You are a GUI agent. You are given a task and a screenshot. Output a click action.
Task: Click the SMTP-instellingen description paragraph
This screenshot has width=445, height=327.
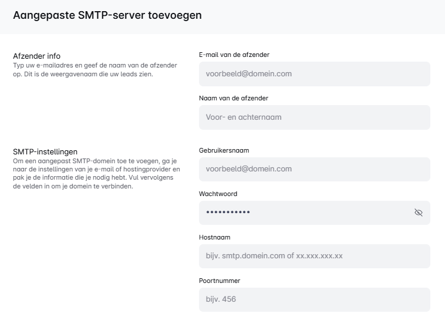(97, 173)
